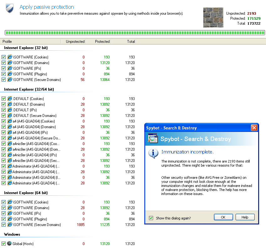Uncheck .DEFAULT (Domains) profile
This screenshot has height=251, width=266.
click(x=3, y=104)
